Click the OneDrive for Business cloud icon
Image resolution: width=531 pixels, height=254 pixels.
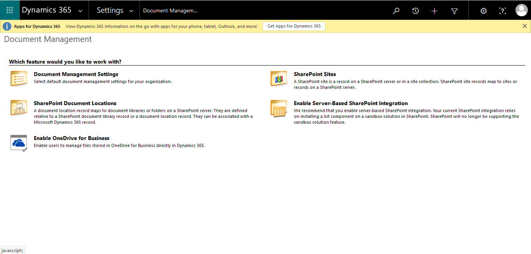[19, 143]
